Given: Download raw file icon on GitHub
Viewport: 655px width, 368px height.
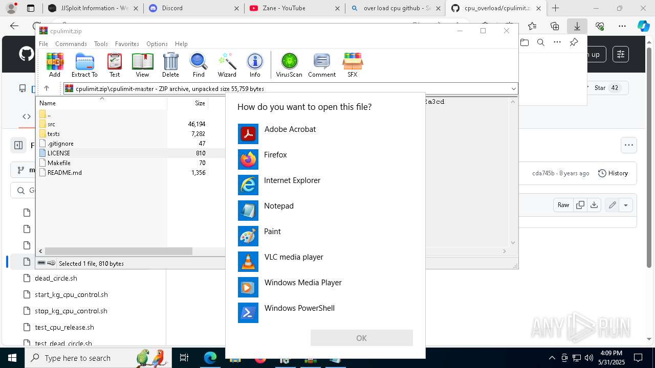Looking at the screenshot, I should click(594, 205).
